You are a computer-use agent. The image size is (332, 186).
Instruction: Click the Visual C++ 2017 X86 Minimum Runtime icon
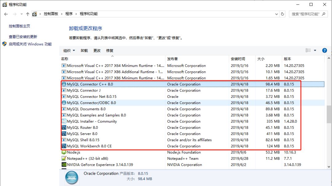coord(64,78)
